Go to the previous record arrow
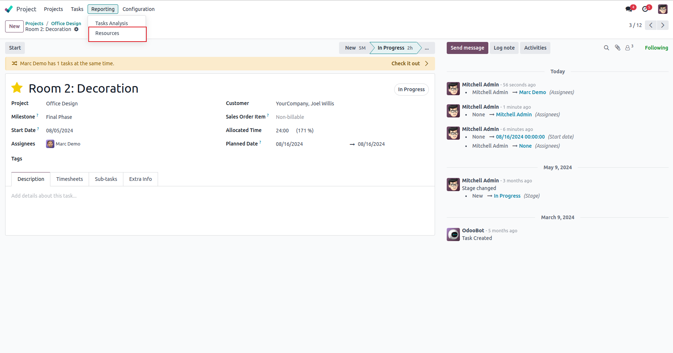 (651, 25)
